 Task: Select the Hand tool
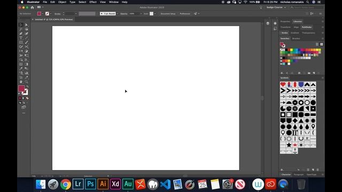pyautogui.click(x=21, y=82)
